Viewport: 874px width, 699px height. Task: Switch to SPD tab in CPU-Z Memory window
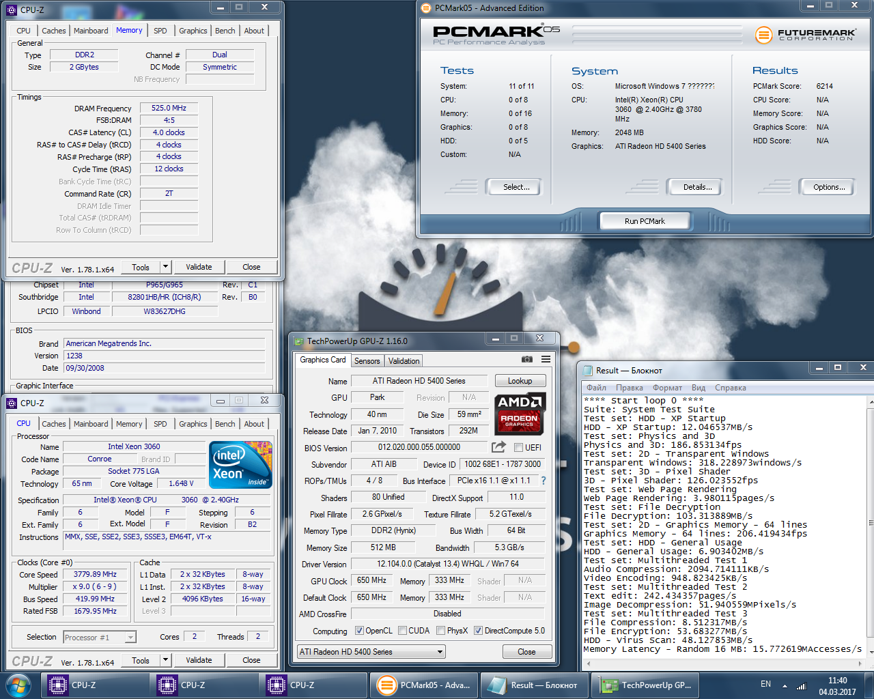point(160,31)
